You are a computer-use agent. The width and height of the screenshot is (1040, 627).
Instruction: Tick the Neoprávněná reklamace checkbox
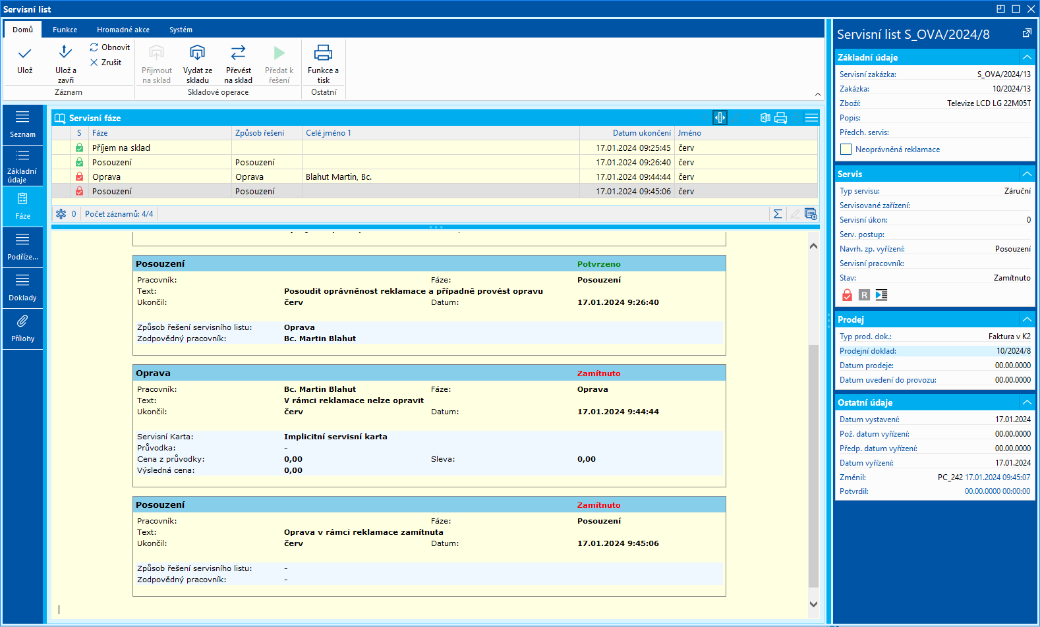click(x=846, y=150)
